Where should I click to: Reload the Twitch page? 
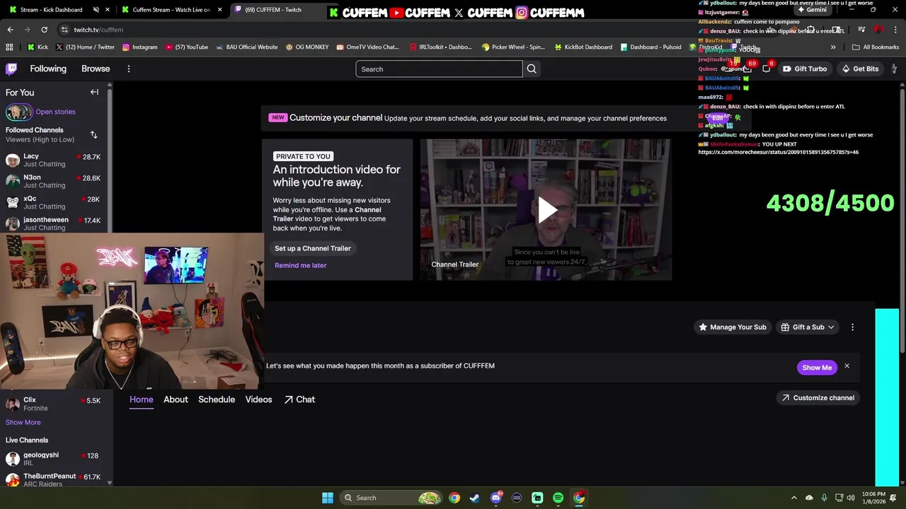tap(44, 30)
